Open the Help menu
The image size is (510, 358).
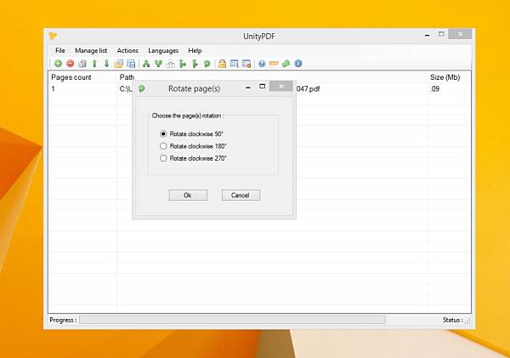pos(195,50)
